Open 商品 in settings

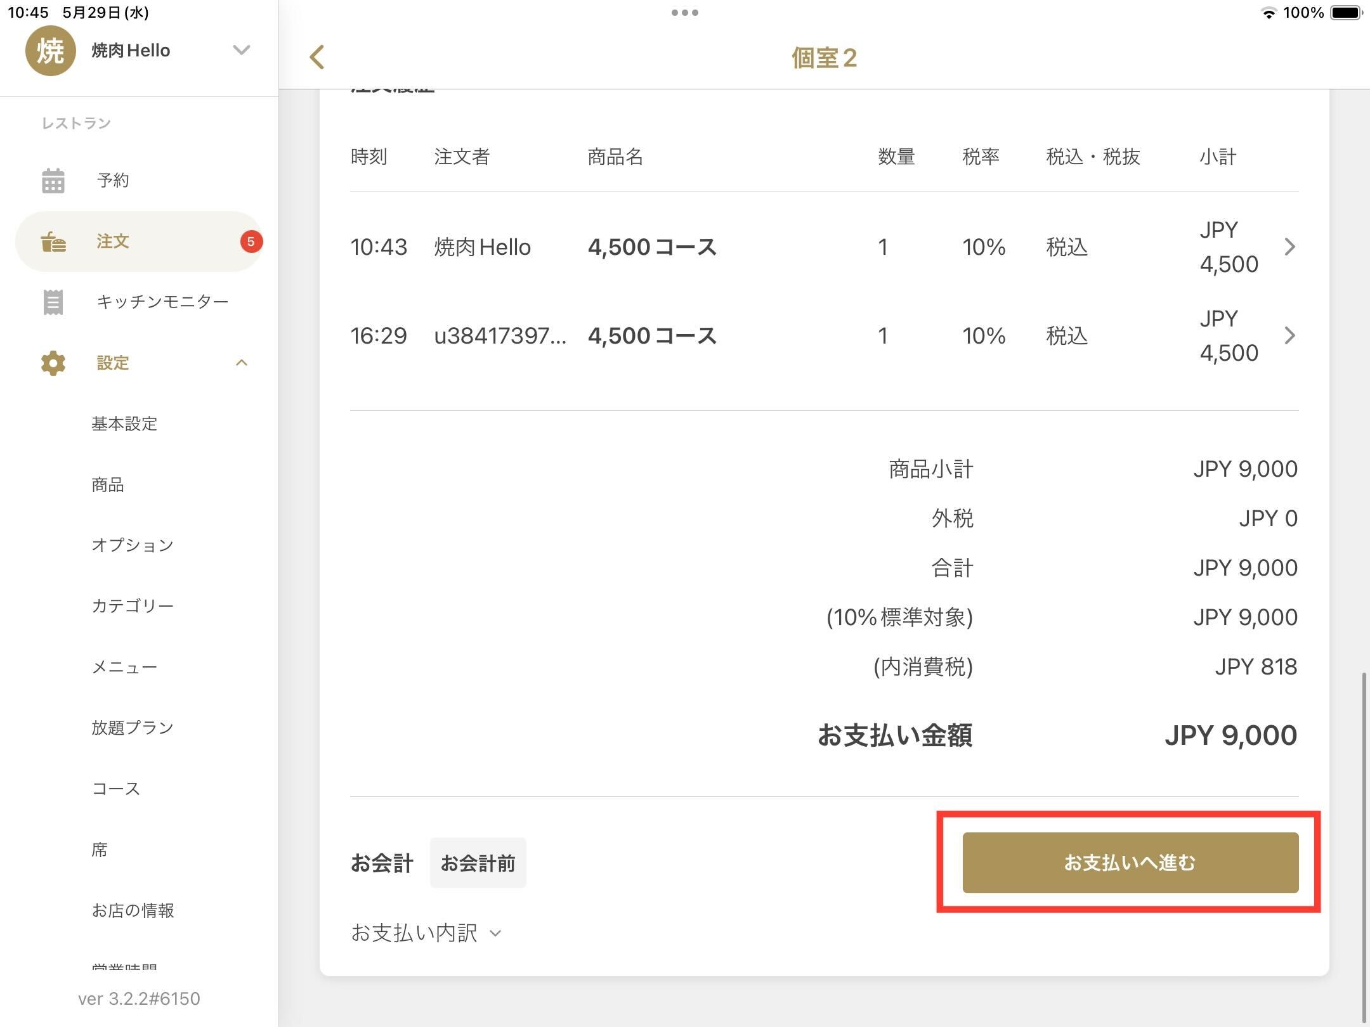(x=108, y=484)
